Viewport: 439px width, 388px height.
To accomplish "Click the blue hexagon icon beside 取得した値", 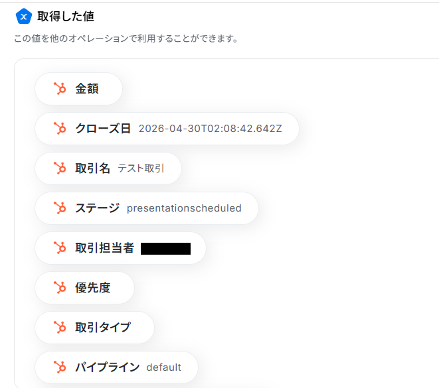I will point(24,16).
